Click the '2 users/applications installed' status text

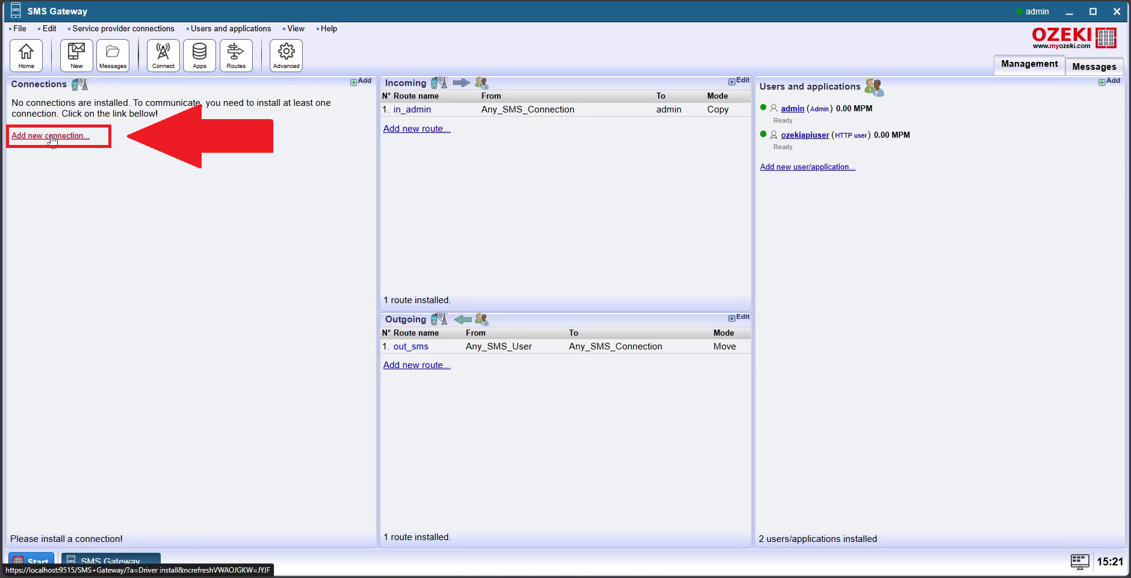click(818, 539)
